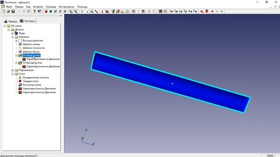
Task: Switch to the Препроц tab
Action: (11, 21)
